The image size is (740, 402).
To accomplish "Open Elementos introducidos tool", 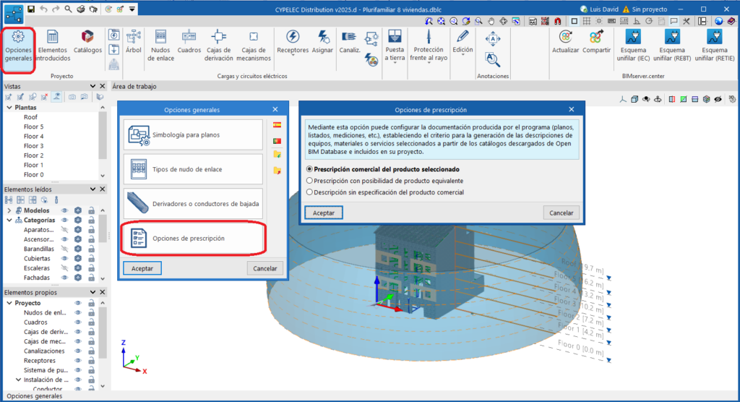I will point(52,46).
